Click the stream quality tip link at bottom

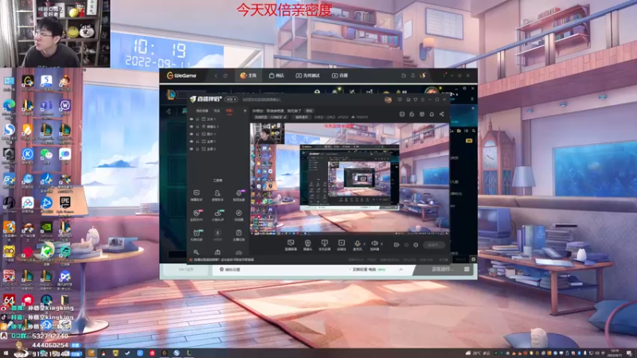[x=224, y=260]
